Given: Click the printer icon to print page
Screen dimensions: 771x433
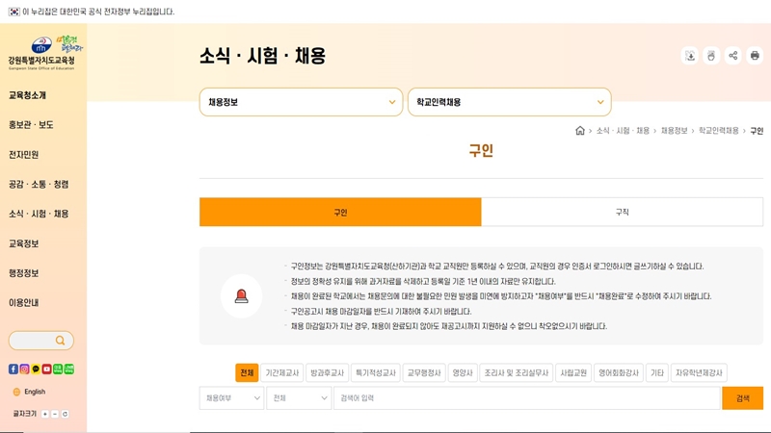Looking at the screenshot, I should [755, 56].
